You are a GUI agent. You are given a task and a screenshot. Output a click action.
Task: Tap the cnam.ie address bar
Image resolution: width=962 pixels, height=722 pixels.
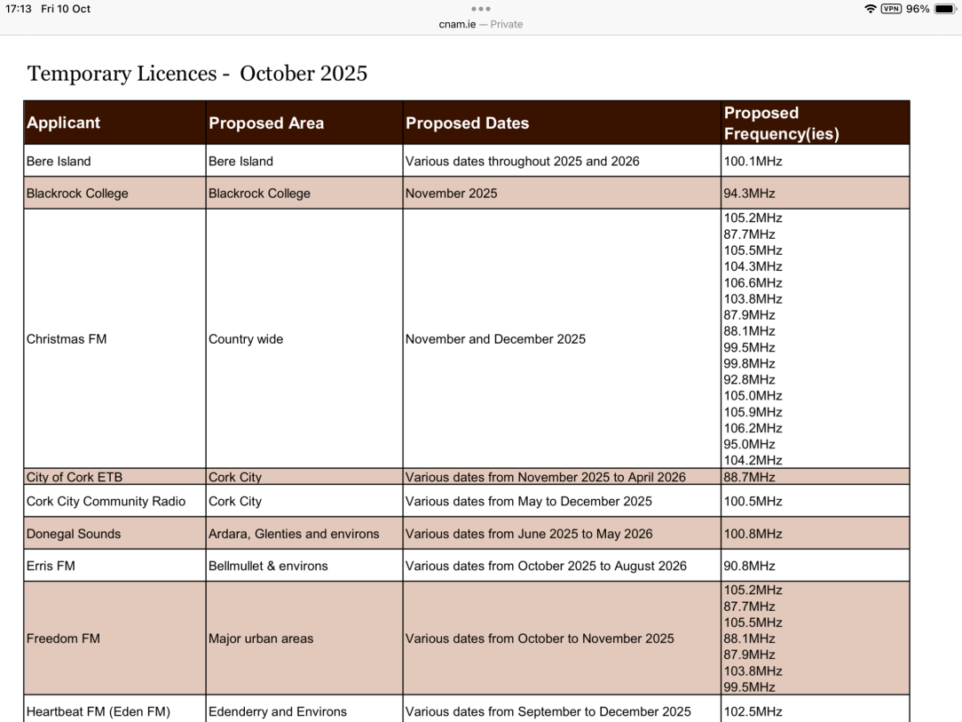click(x=480, y=25)
